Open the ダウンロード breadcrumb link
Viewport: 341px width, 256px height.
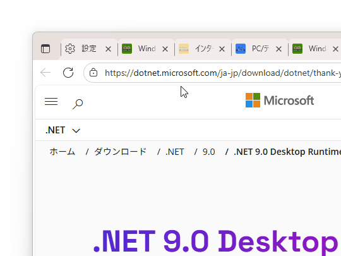tap(120, 152)
